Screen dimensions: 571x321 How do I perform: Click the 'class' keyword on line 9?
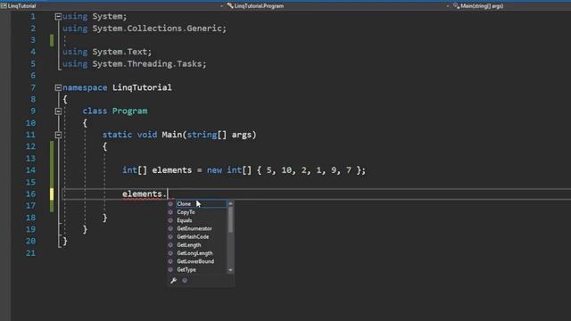coord(95,111)
